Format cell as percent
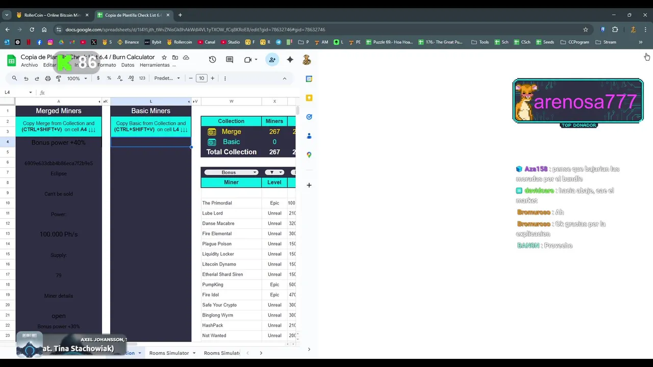 pos(109,78)
